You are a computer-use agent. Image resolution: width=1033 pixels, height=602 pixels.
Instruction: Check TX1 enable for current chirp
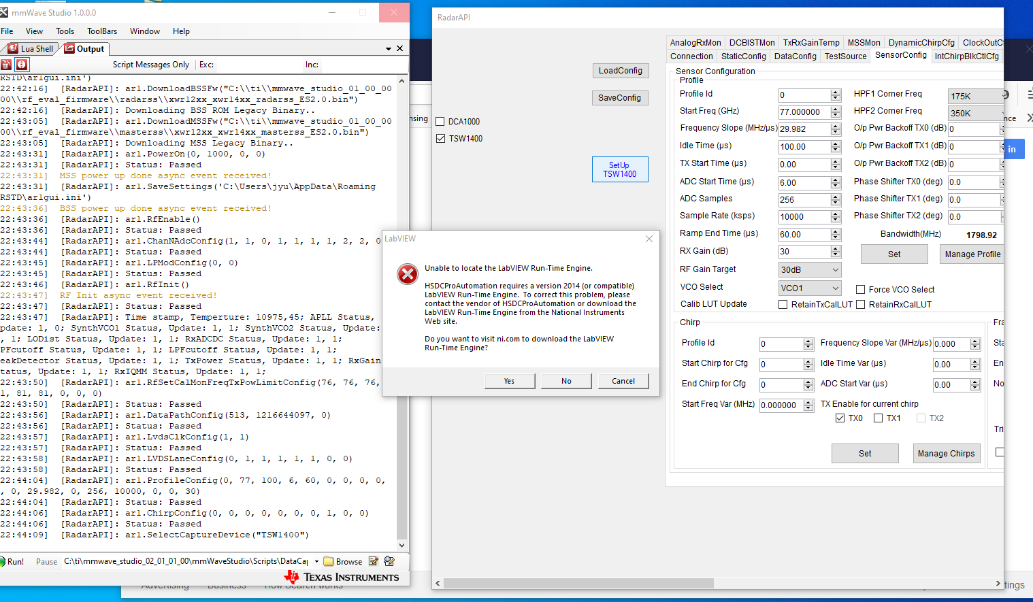[878, 418]
